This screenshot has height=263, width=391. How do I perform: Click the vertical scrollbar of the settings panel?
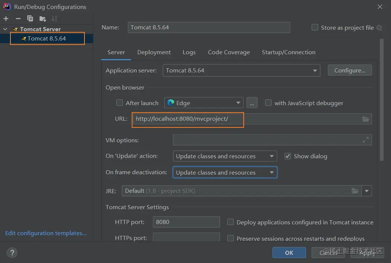(382, 100)
